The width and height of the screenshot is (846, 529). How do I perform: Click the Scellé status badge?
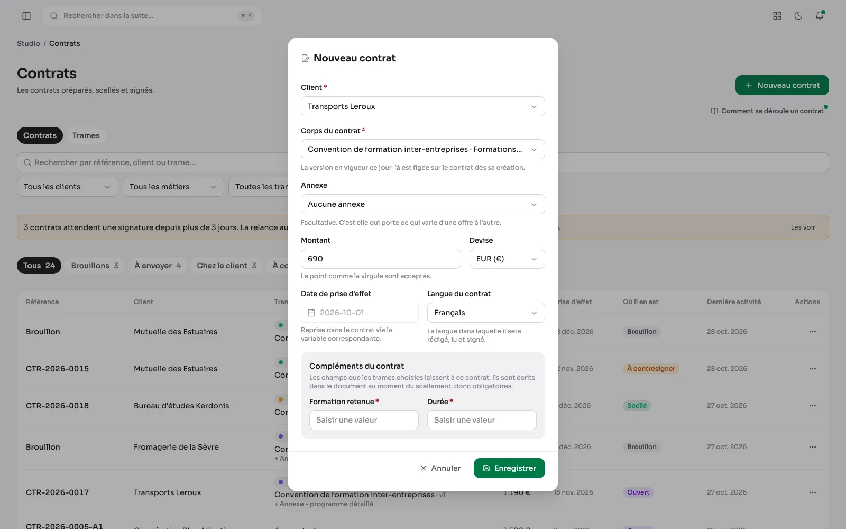637,406
